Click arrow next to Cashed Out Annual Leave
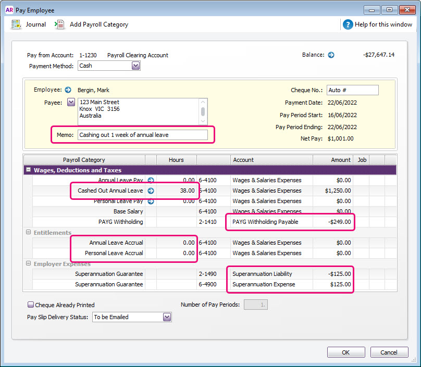Viewport: 421px width, 367px height. [151, 191]
